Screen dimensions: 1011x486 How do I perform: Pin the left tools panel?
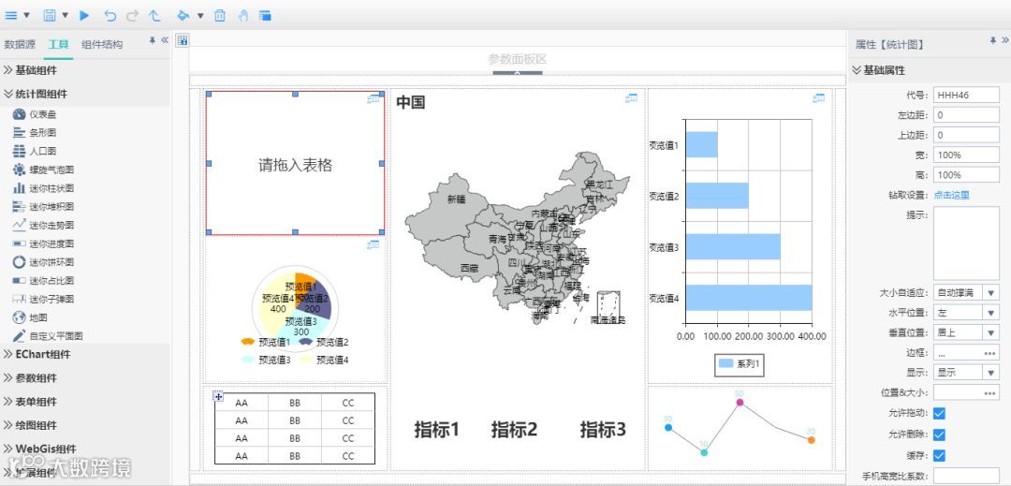(153, 40)
